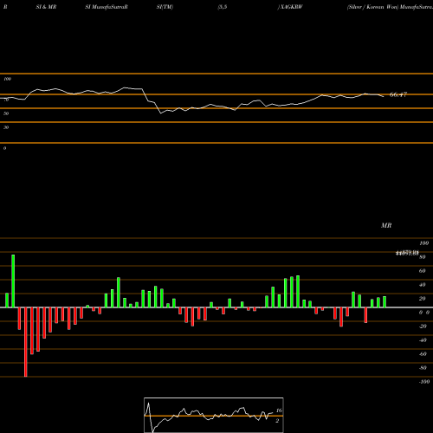Click the RSI axis label 100

pyautogui.click(x=8, y=79)
